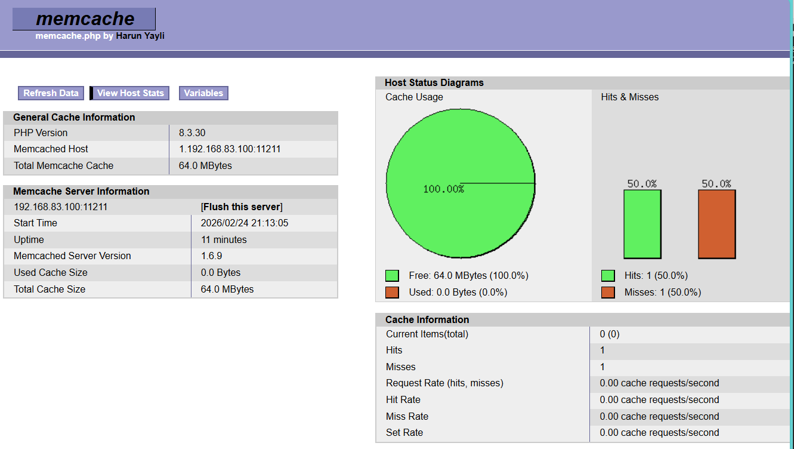Click the Miss Rate row label
Viewport: 794px width, 449px height.
[x=407, y=417]
